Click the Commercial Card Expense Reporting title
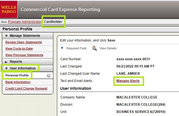Image resolution: width=179 pixels, height=116 pixels. point(60,9)
